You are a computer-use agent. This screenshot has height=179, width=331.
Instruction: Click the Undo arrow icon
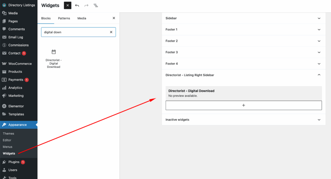pyautogui.click(x=77, y=5)
